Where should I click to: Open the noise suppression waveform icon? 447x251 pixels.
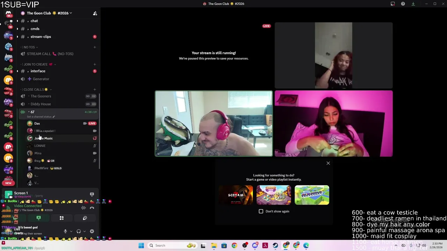click(83, 208)
